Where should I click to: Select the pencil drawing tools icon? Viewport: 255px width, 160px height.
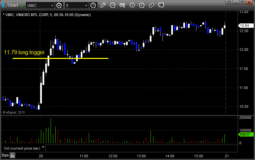pos(103,5)
